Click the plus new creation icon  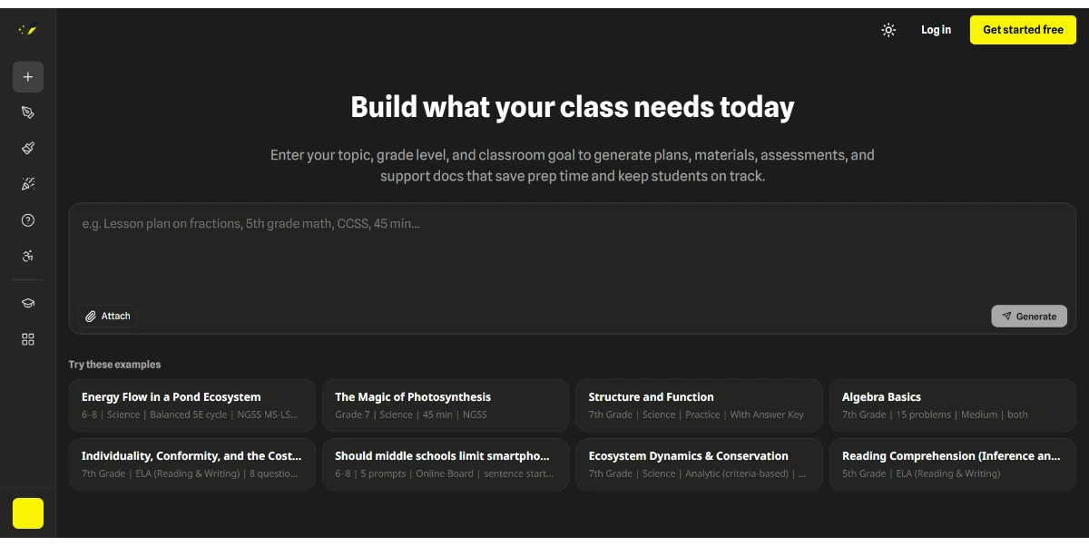pos(27,77)
